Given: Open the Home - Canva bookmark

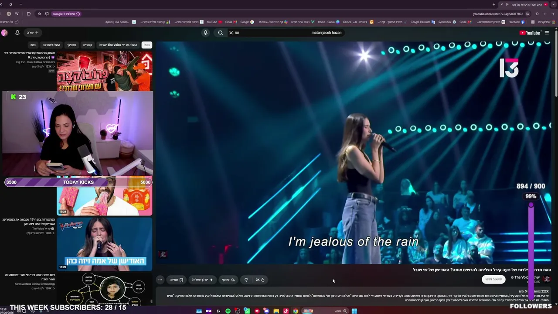Looking at the screenshot, I should pos(329,22).
